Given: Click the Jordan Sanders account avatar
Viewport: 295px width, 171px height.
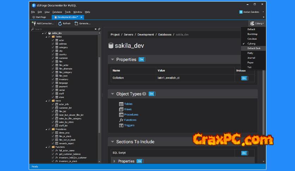Looking at the screenshot, I should 241,12.
